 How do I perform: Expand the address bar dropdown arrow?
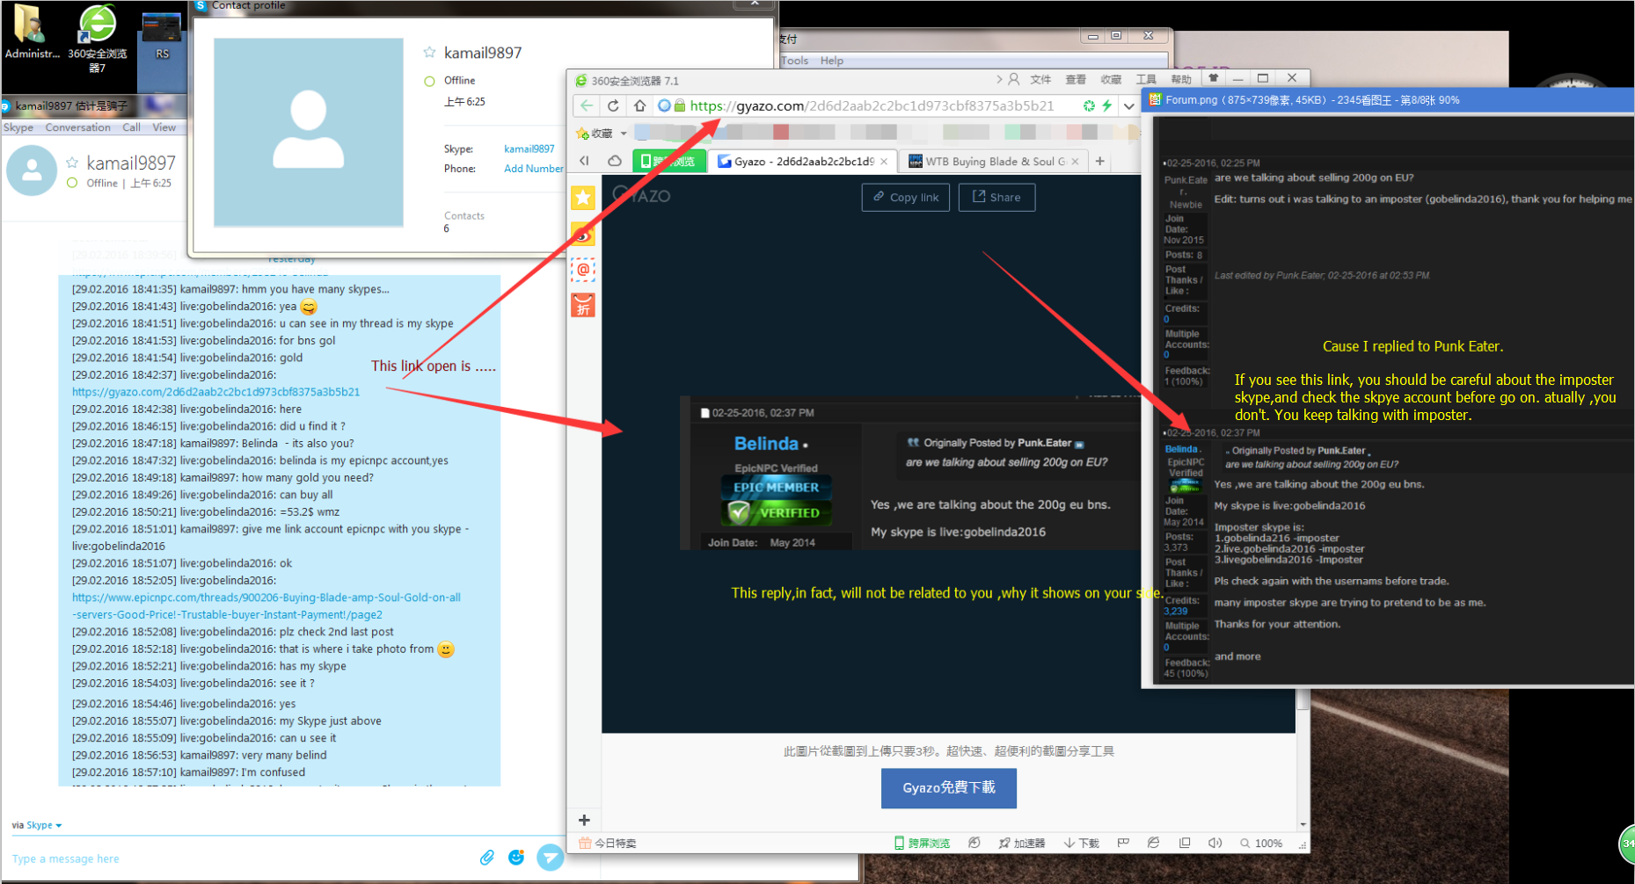(1129, 106)
